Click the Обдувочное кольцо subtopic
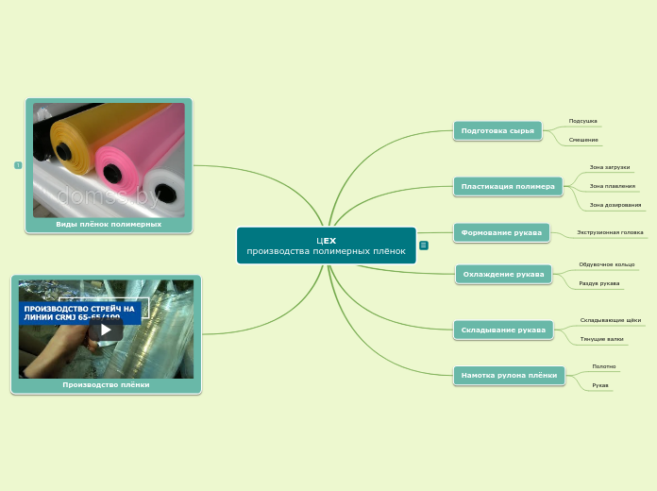The height and width of the screenshot is (491, 657). (607, 264)
